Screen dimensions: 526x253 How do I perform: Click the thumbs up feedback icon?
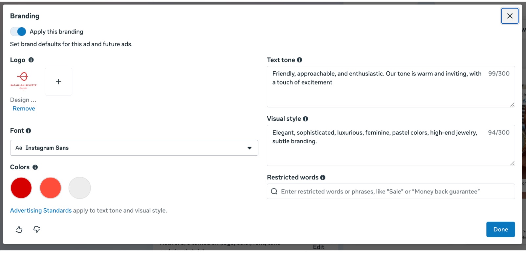[19, 229]
